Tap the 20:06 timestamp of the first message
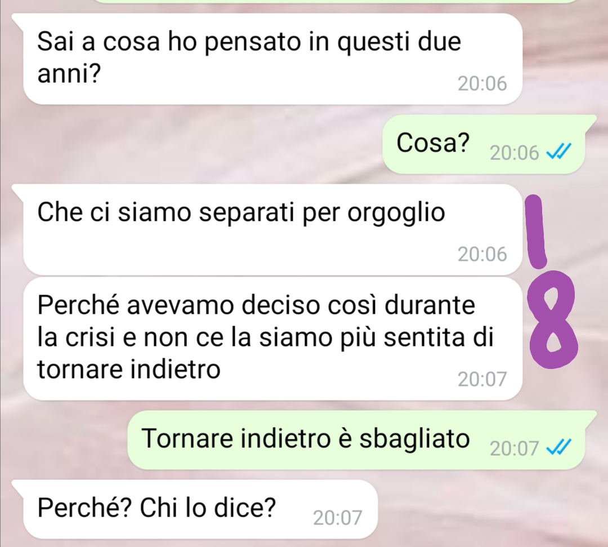This screenshot has height=547, width=608. [x=482, y=83]
